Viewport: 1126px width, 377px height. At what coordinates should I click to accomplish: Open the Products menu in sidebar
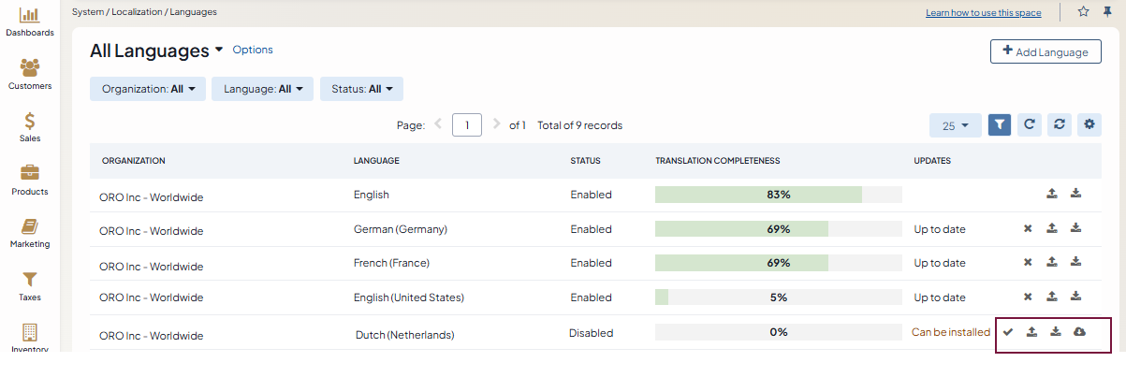(x=30, y=180)
